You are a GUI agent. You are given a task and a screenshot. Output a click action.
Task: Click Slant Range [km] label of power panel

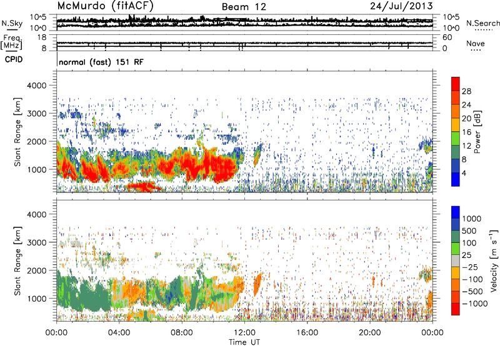pos(17,132)
